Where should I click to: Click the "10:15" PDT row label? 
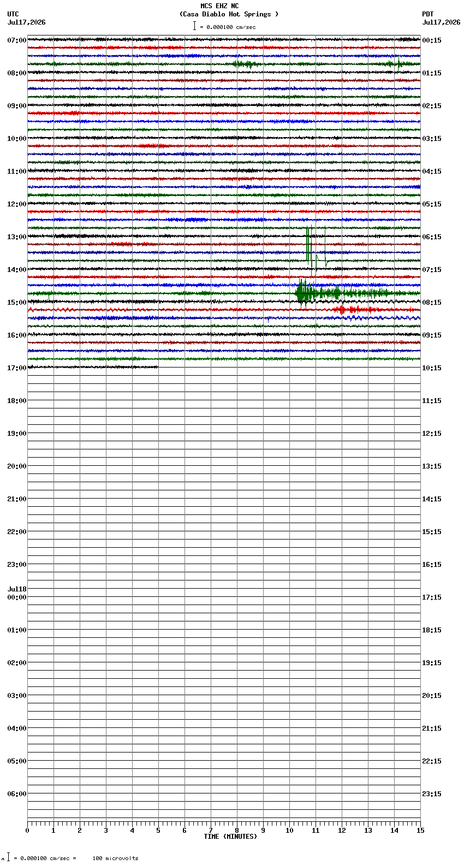tap(432, 368)
